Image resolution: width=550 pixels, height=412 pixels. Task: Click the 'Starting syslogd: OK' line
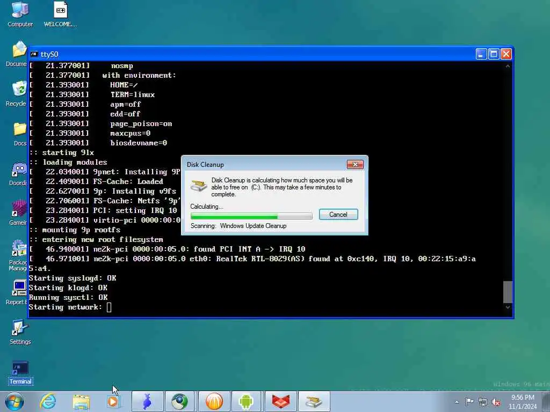tap(73, 278)
